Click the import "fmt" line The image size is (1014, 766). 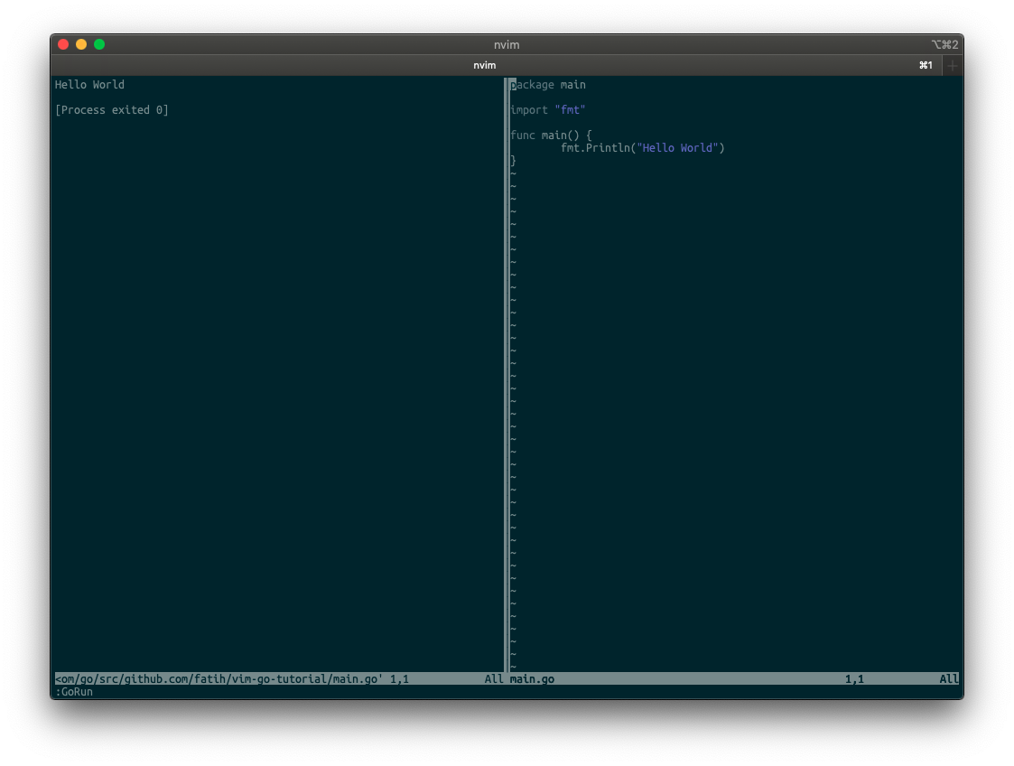(548, 110)
